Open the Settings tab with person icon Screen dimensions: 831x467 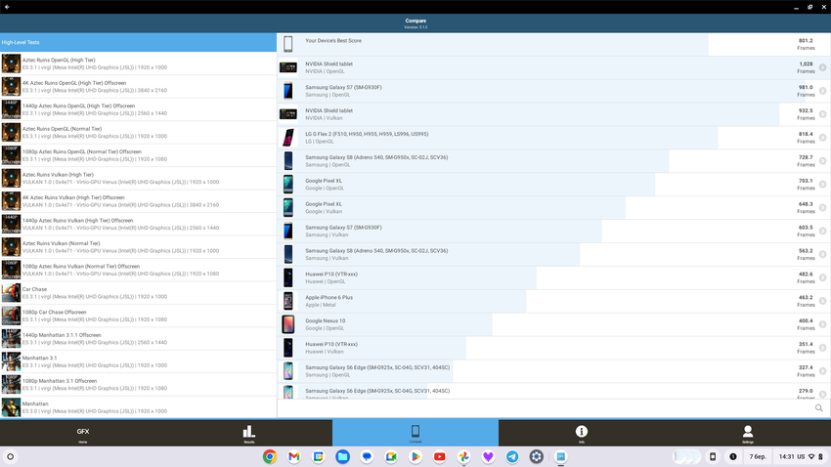(x=747, y=433)
